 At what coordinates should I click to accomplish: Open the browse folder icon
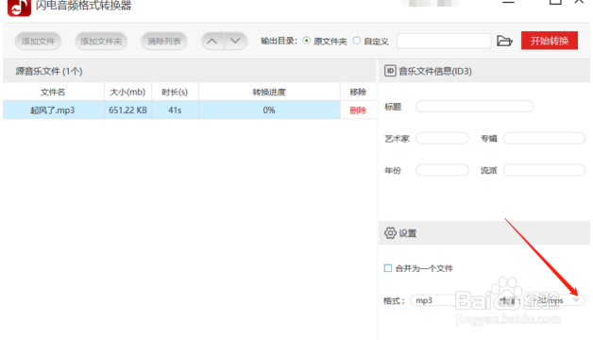click(x=504, y=41)
